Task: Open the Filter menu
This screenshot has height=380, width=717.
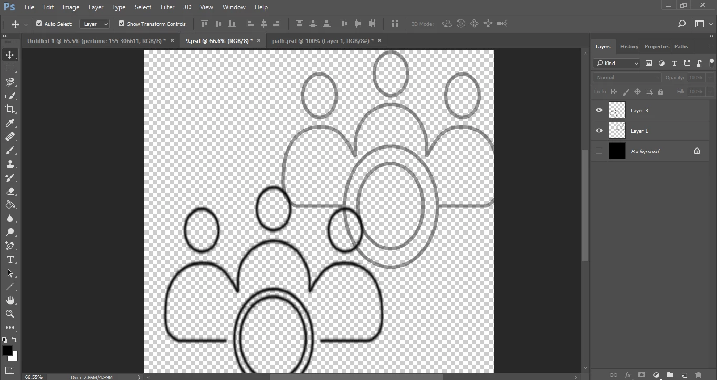Action: click(x=167, y=7)
